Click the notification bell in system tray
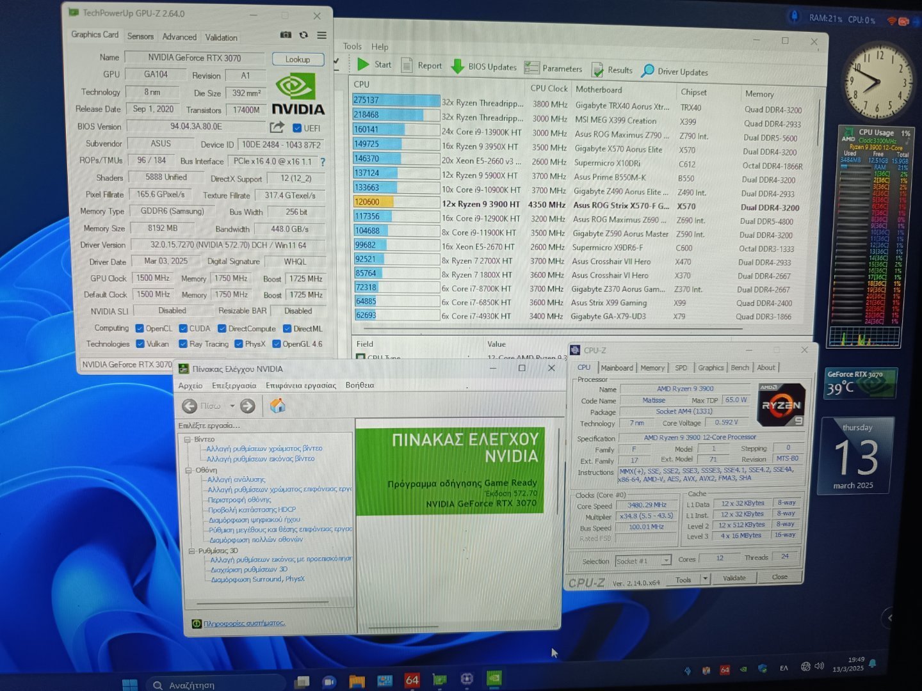The width and height of the screenshot is (922, 691). 873,663
